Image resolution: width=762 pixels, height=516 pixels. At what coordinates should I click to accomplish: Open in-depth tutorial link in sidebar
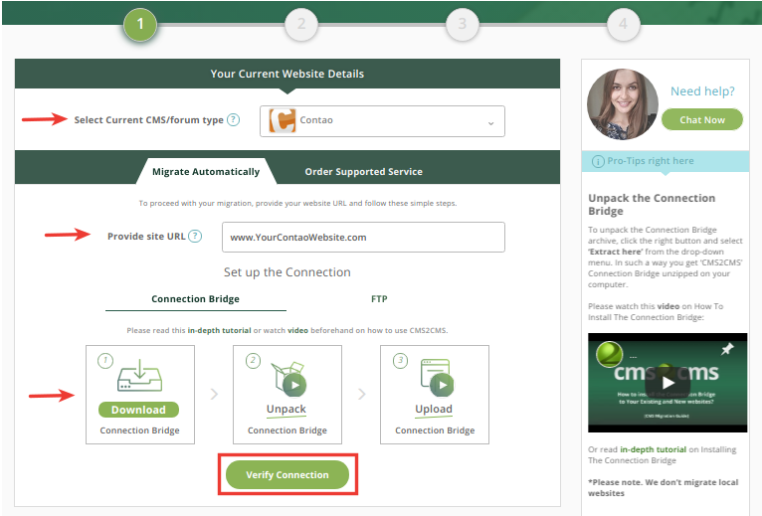click(x=654, y=449)
